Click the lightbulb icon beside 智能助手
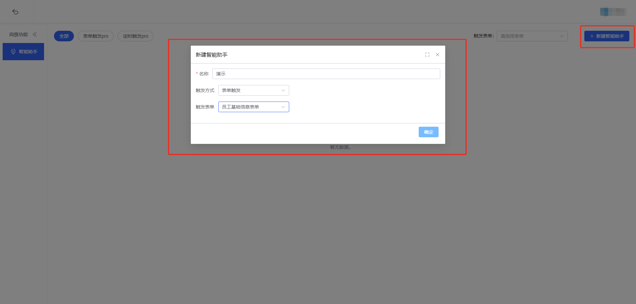Viewport: 636px width, 304px height. 13,52
